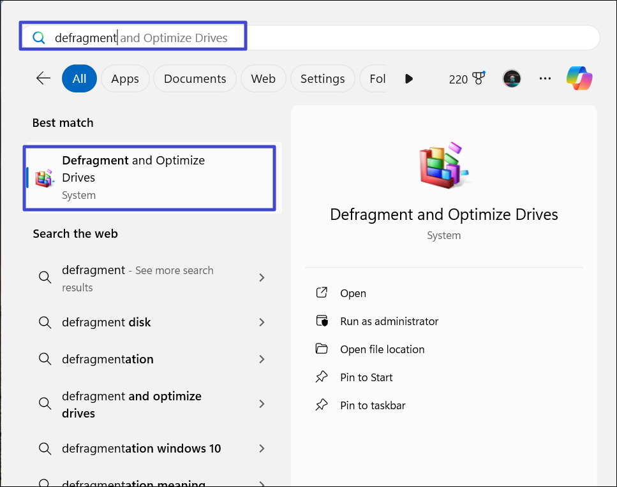Click Run as administrator
Image resolution: width=617 pixels, height=487 pixels.
click(389, 321)
